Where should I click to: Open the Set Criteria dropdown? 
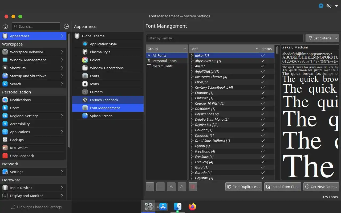tap(322, 38)
